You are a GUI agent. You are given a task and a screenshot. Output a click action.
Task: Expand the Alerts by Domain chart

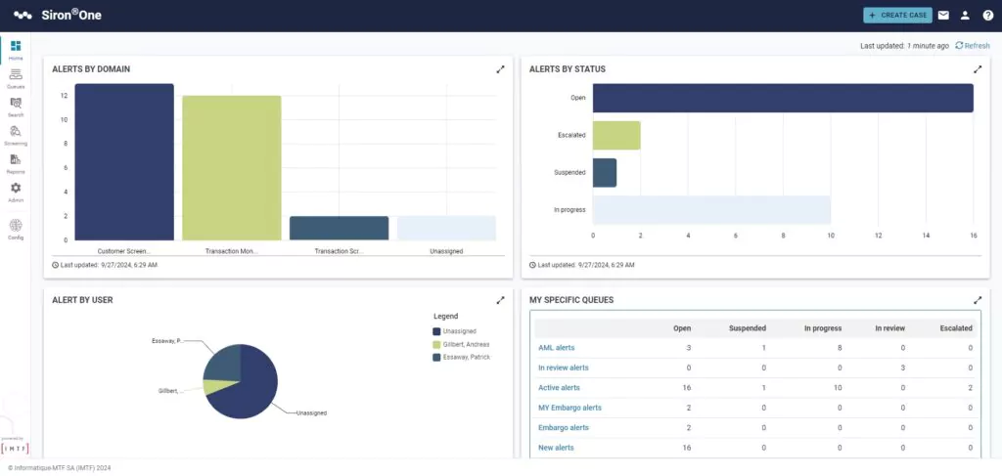click(x=500, y=69)
